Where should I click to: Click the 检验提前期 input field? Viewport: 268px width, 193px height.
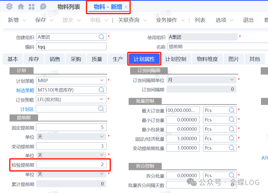[x=71, y=165]
